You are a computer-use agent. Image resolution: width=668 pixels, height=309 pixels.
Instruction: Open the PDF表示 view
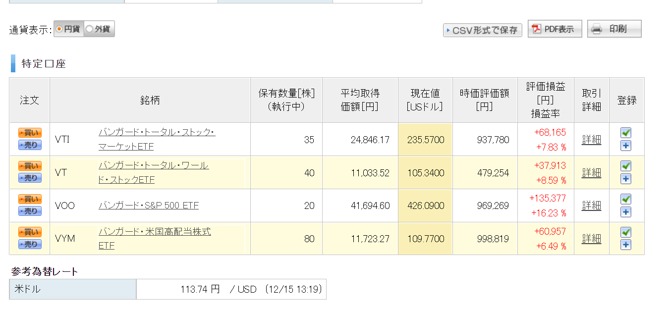(x=555, y=29)
